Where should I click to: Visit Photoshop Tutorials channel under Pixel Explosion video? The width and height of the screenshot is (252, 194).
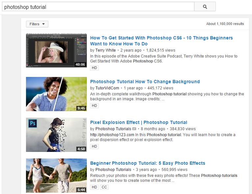pyautogui.click(x=113, y=129)
